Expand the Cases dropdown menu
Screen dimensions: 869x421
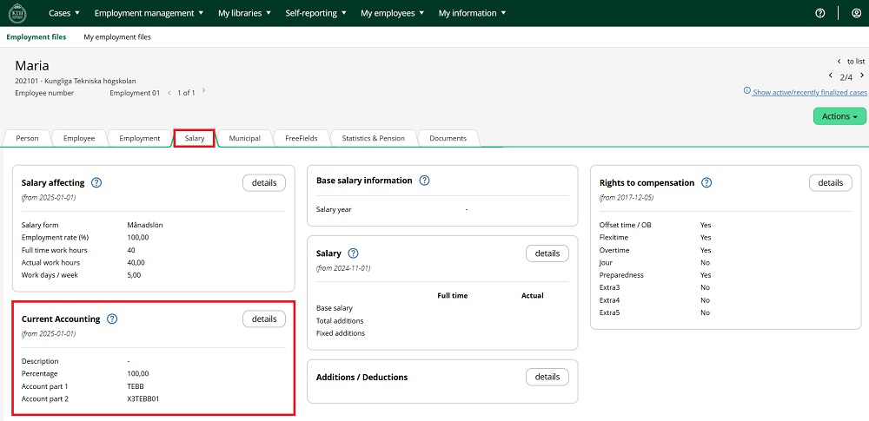click(64, 13)
